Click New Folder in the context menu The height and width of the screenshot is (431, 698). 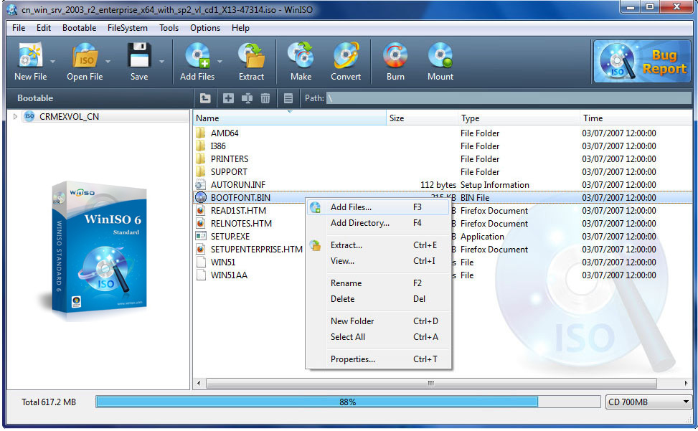click(x=351, y=321)
